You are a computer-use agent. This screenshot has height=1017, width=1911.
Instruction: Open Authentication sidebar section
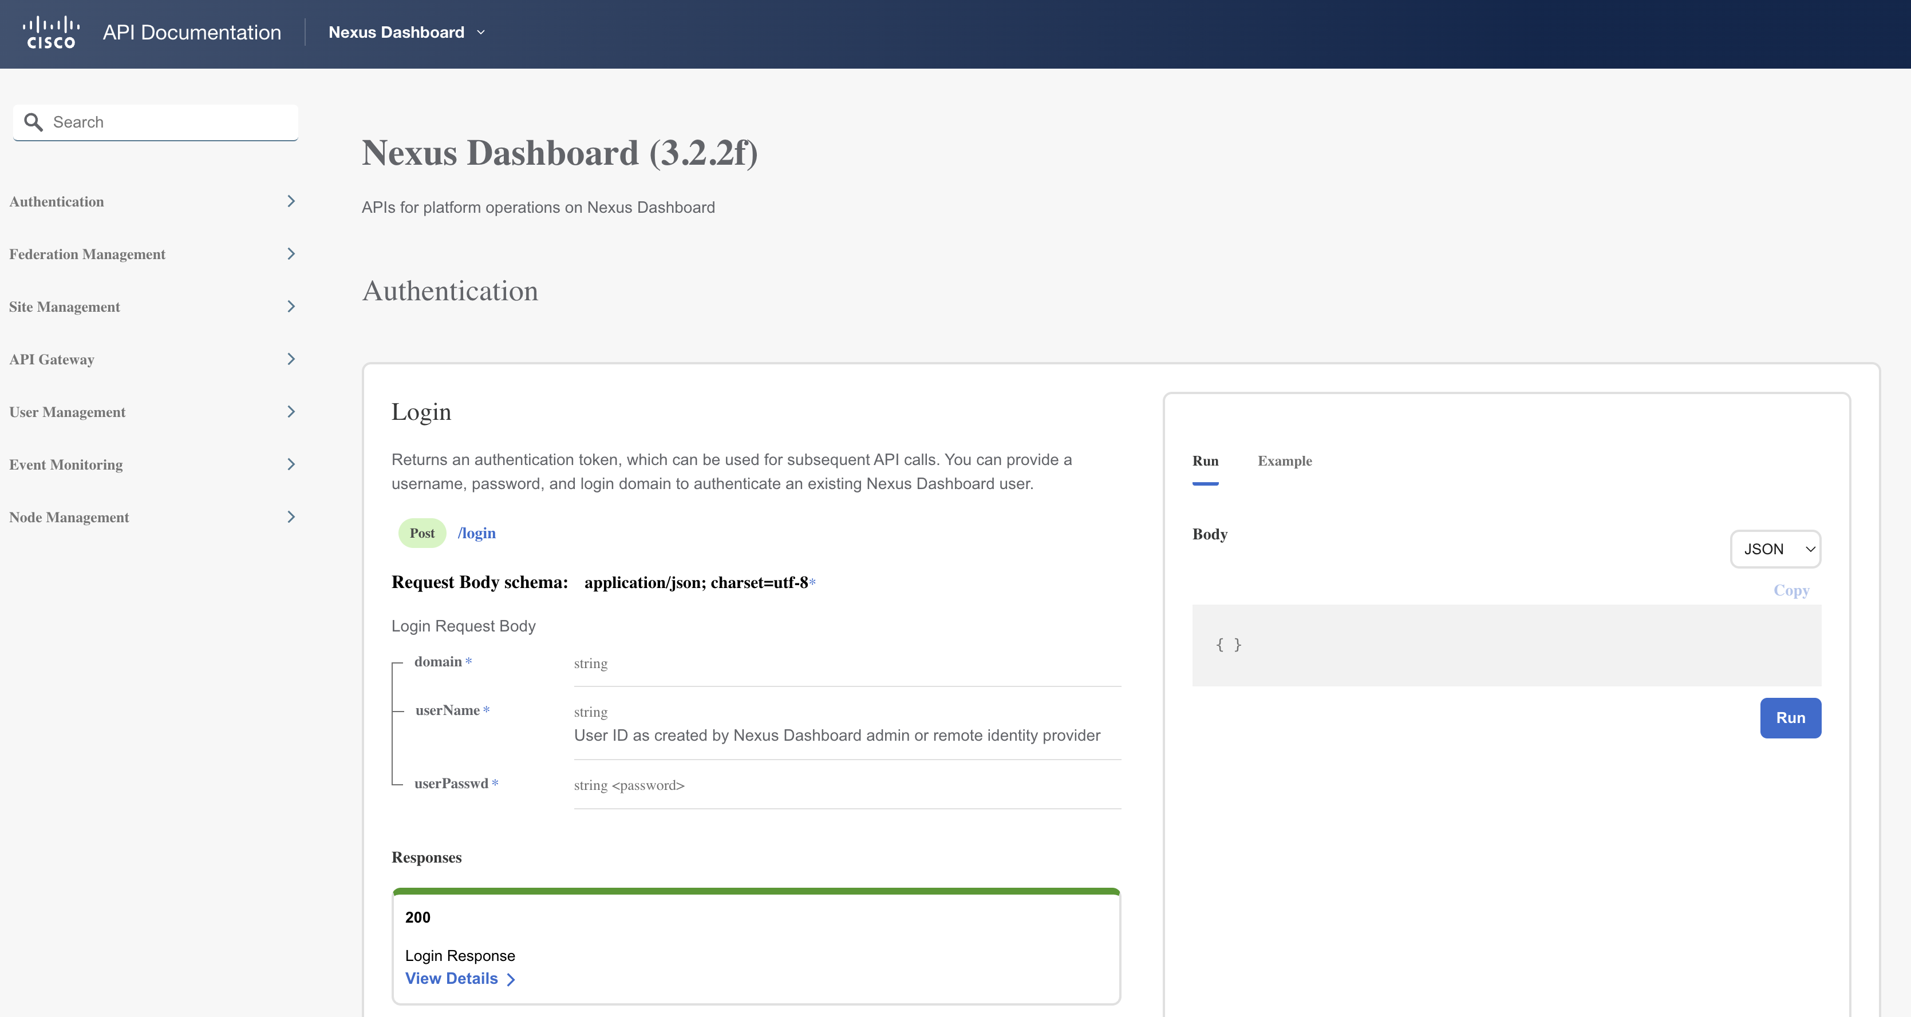click(x=56, y=201)
